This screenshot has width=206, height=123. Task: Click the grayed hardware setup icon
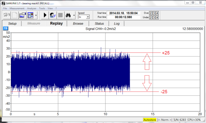(x=7, y=15)
